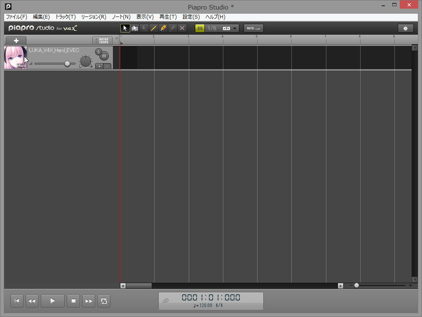Solo the LUKA_V4X_Hard_EVEC track
Viewport: 422px width, 317px height.
98,52
